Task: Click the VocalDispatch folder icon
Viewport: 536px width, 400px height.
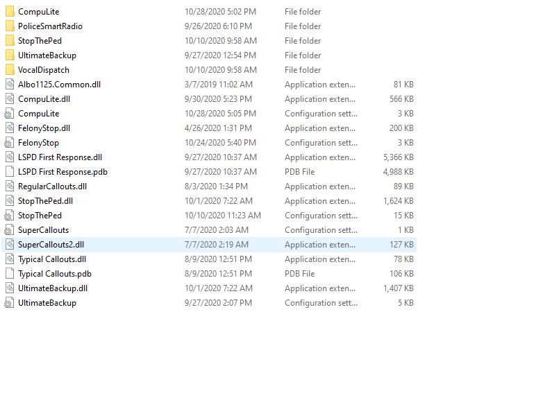Action: pyautogui.click(x=10, y=70)
